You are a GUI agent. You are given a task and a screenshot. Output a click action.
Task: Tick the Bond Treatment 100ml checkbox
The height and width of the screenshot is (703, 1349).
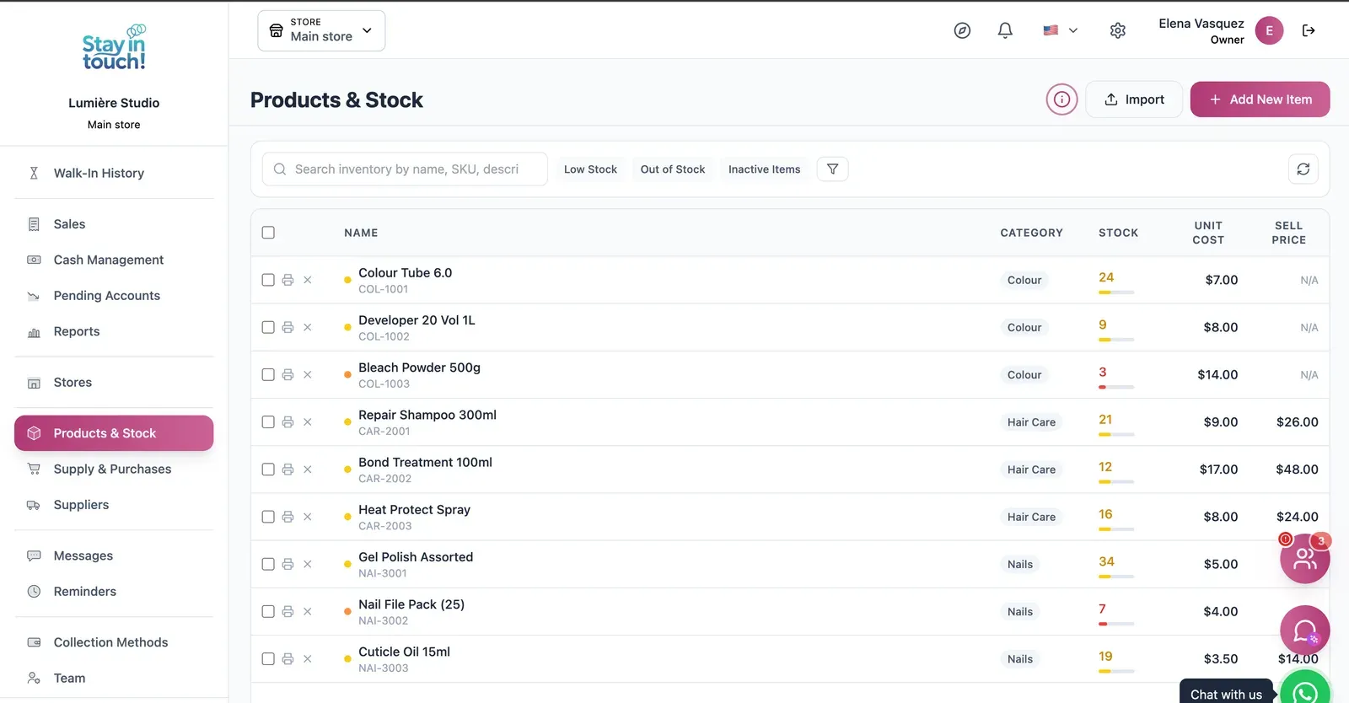coord(268,470)
